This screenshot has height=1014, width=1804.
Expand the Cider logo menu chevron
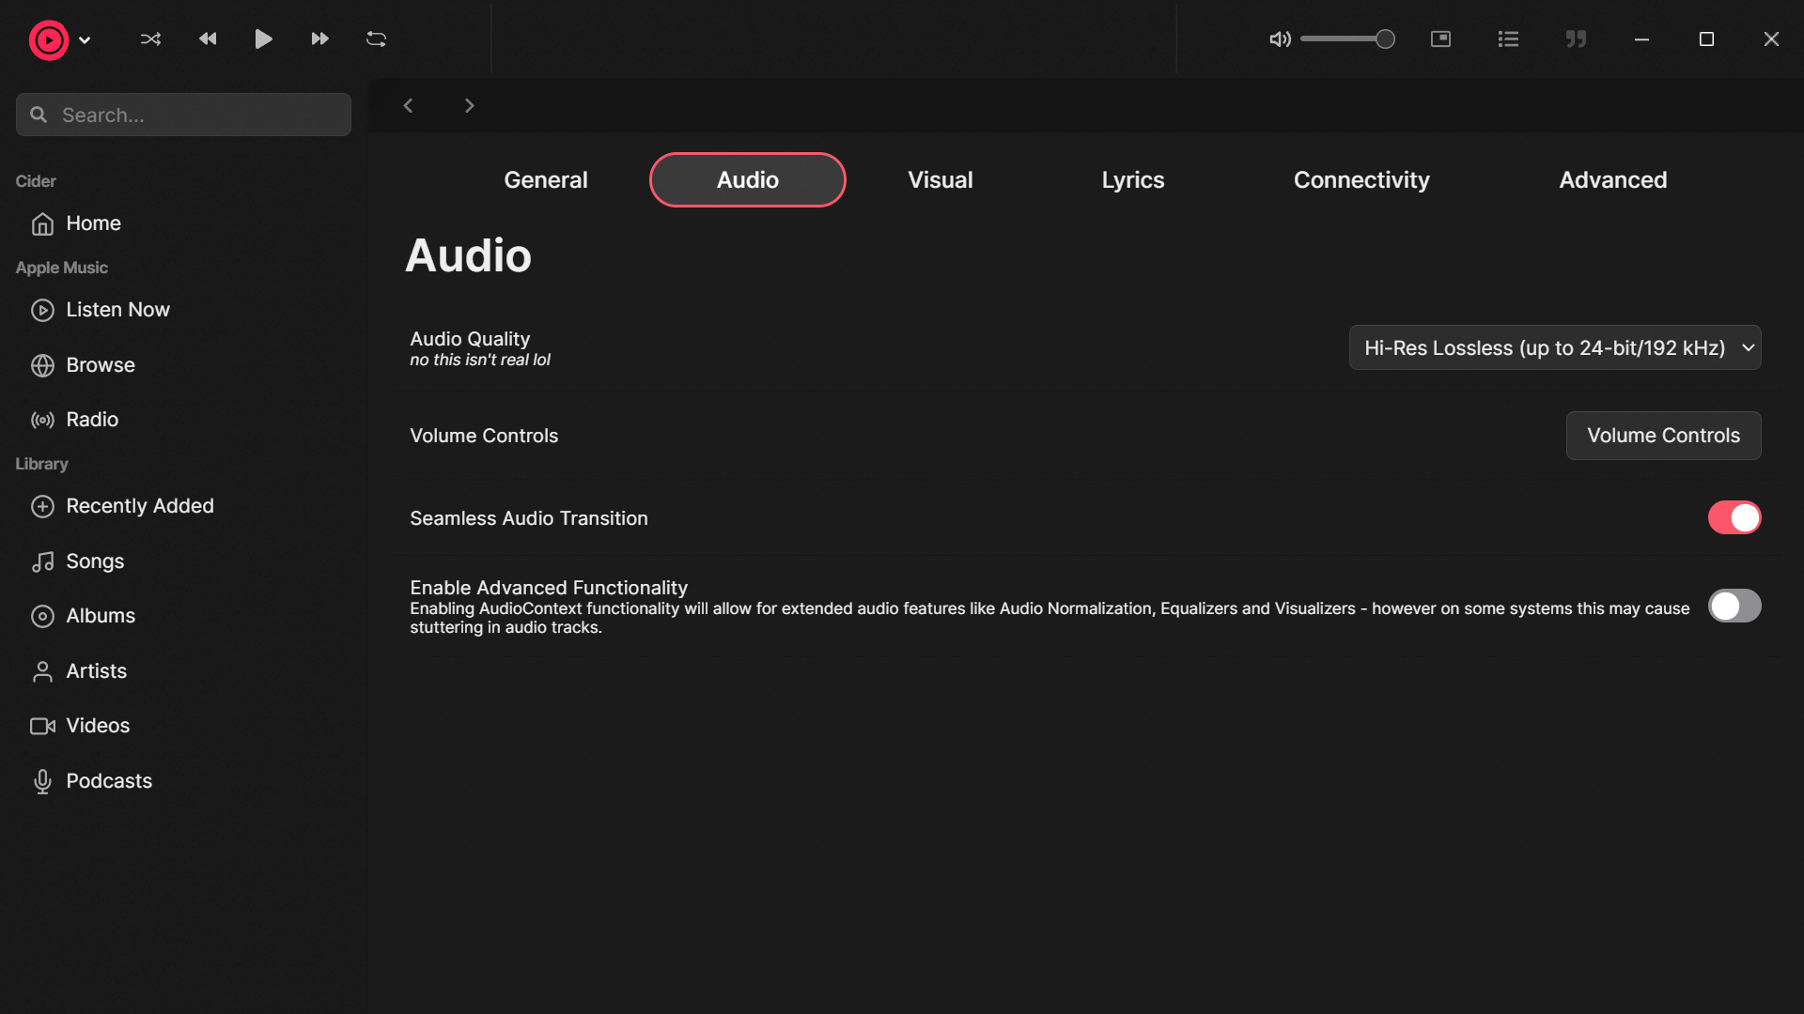[x=85, y=40]
